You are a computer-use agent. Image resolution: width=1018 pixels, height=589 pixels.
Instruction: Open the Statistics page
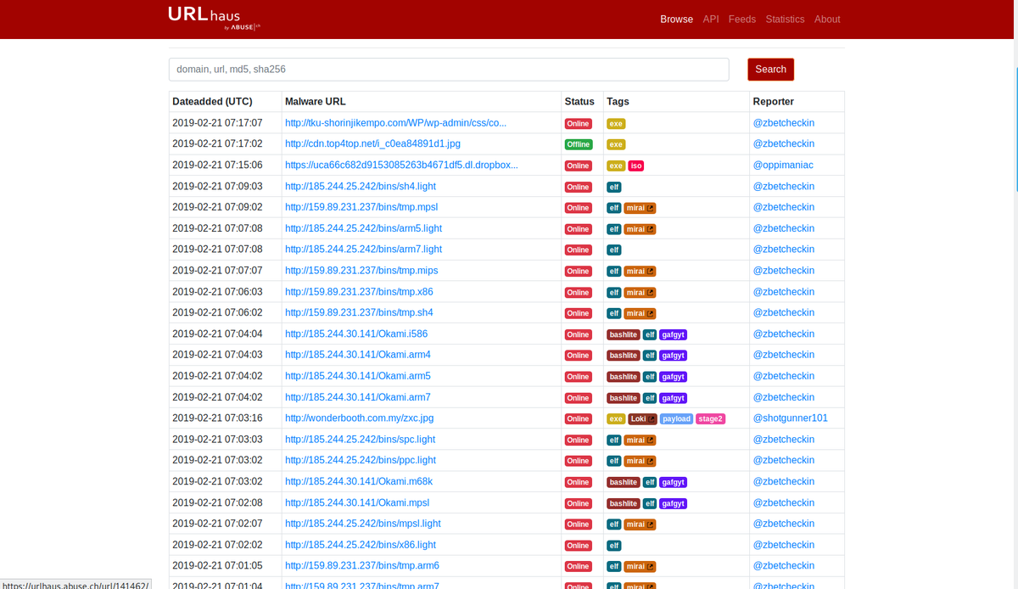(785, 19)
